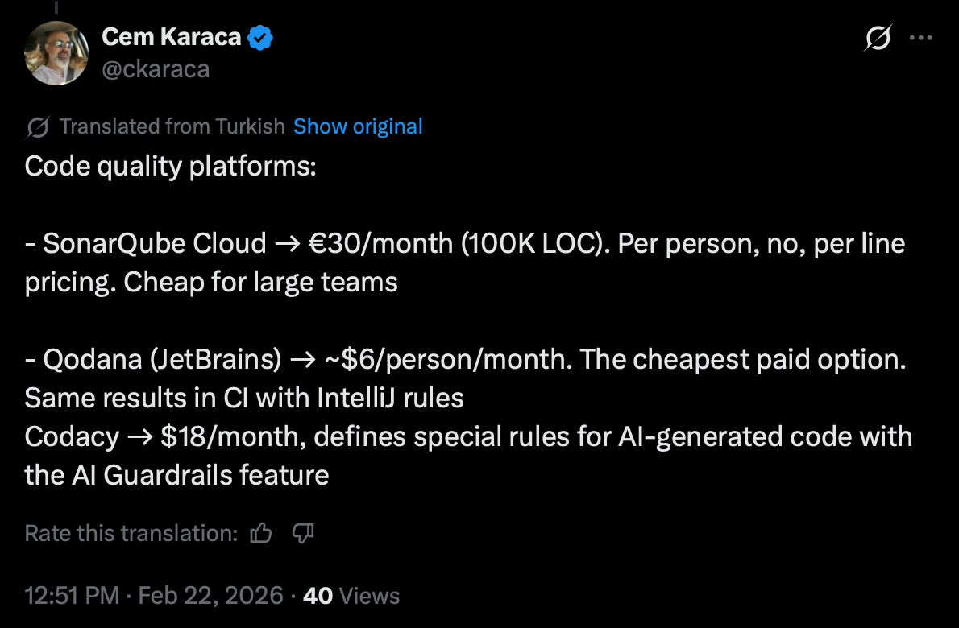Image resolution: width=959 pixels, height=628 pixels.
Task: Click the Grok icon at top right
Action: click(x=878, y=39)
